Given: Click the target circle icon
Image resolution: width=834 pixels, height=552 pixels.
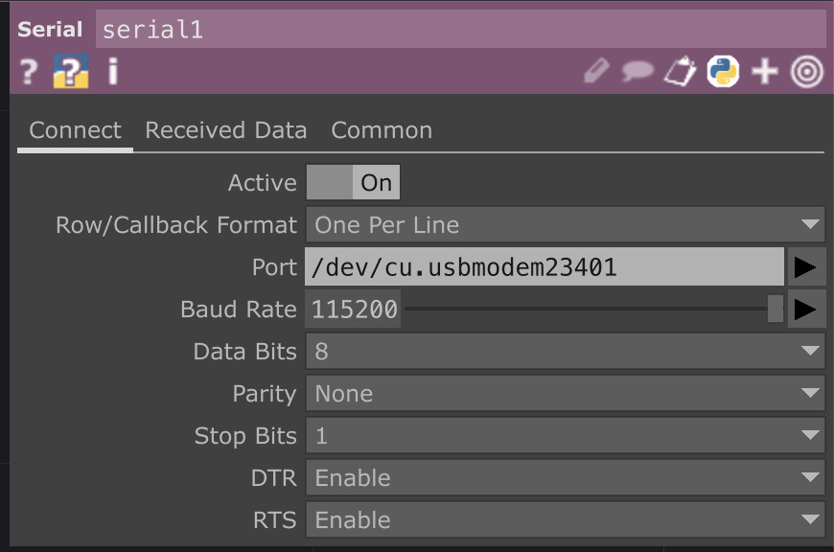Looking at the screenshot, I should [x=807, y=72].
